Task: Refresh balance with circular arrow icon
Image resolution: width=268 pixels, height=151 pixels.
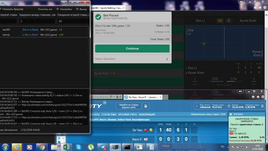Action: pyautogui.click(x=229, y=106)
